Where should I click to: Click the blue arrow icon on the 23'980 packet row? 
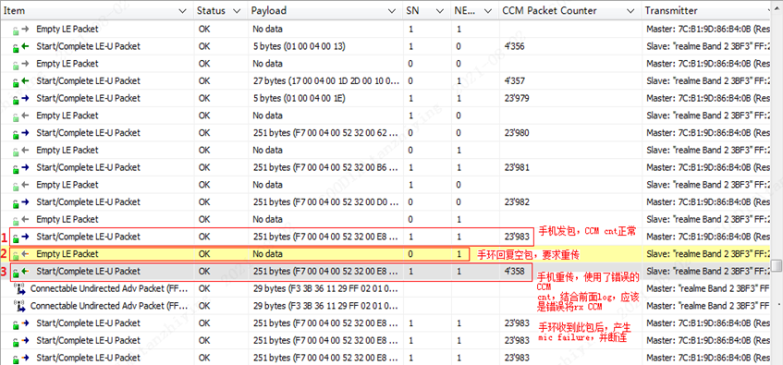[26, 133]
